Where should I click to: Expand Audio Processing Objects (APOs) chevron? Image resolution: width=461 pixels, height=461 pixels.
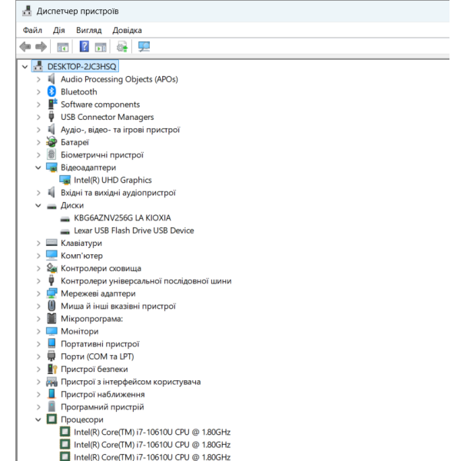click(x=38, y=79)
